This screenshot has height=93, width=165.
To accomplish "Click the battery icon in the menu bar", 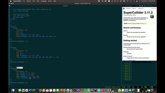I will click(124, 1).
